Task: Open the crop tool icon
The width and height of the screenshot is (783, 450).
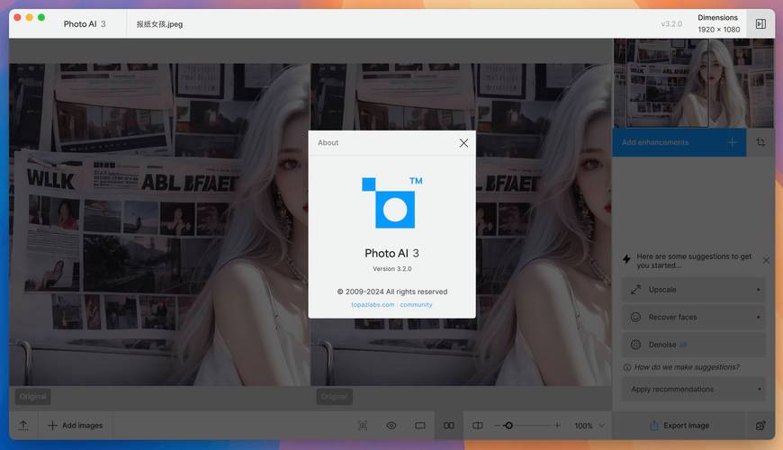Action: tap(760, 142)
